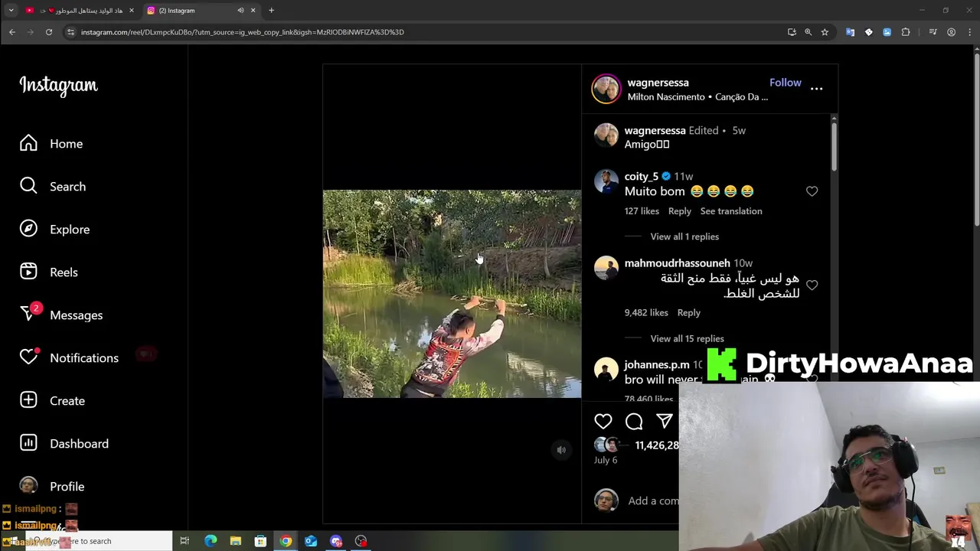Open johannes.p.m's profile

[x=656, y=365]
